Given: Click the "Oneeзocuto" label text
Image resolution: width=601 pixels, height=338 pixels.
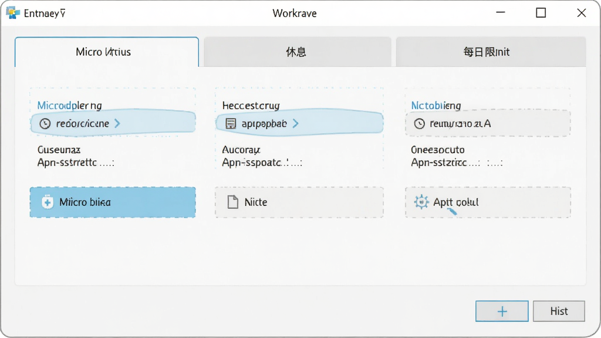Looking at the screenshot, I should click(x=438, y=150).
